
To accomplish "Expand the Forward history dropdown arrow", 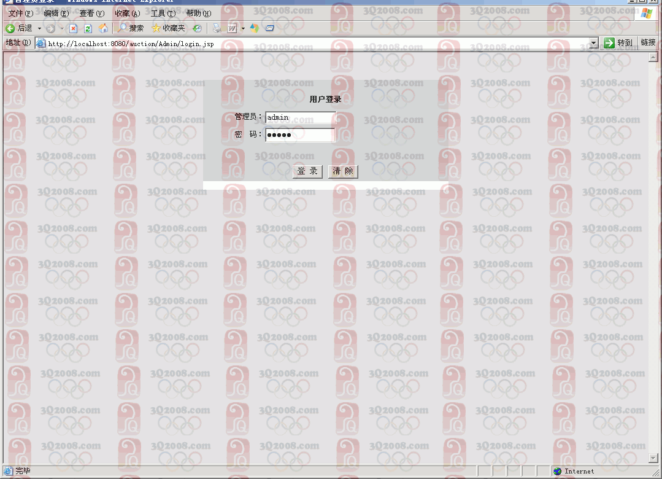I will tap(61, 28).
